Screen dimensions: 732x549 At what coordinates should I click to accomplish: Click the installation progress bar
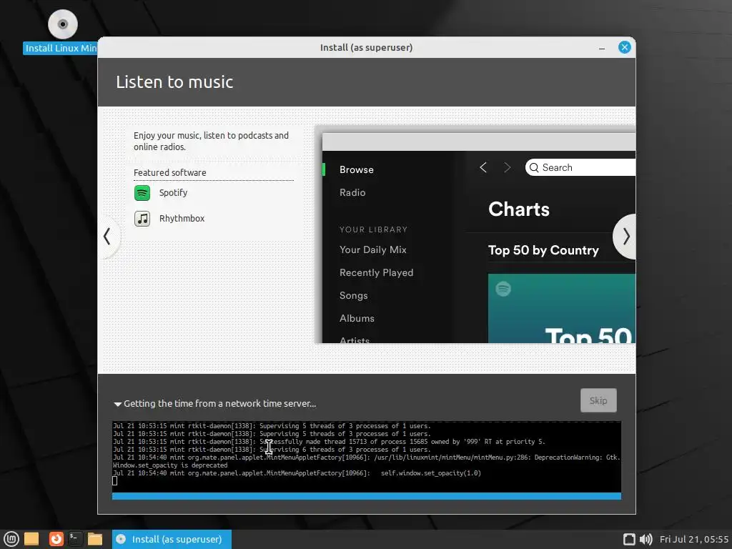(x=367, y=496)
